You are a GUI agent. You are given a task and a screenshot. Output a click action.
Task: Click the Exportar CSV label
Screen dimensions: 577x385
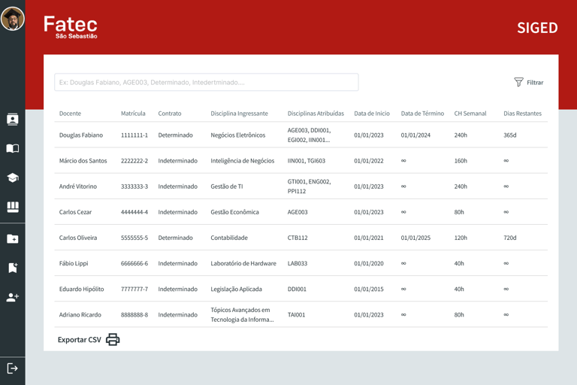pyautogui.click(x=79, y=340)
